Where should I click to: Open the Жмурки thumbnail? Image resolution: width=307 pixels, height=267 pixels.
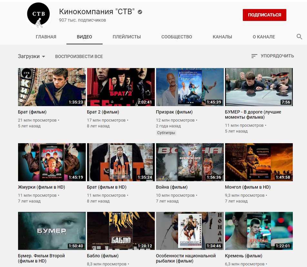(52, 162)
